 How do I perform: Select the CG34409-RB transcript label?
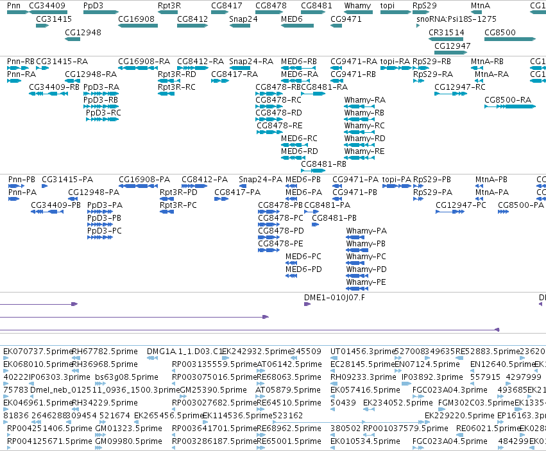55,87
